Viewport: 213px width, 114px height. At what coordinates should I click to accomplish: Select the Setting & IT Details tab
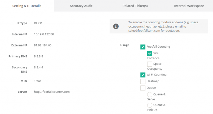pos(27,6)
